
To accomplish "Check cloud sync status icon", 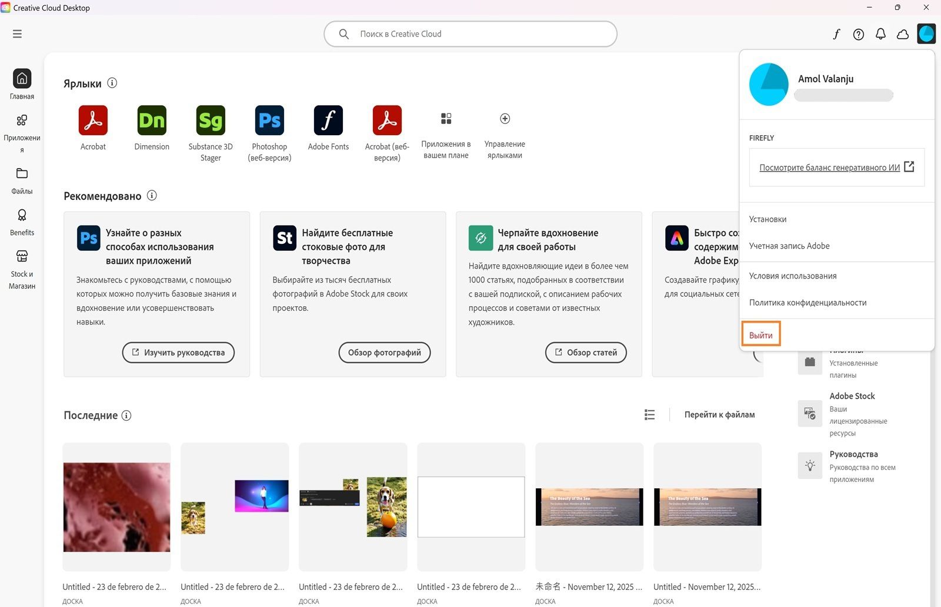I will (x=903, y=34).
